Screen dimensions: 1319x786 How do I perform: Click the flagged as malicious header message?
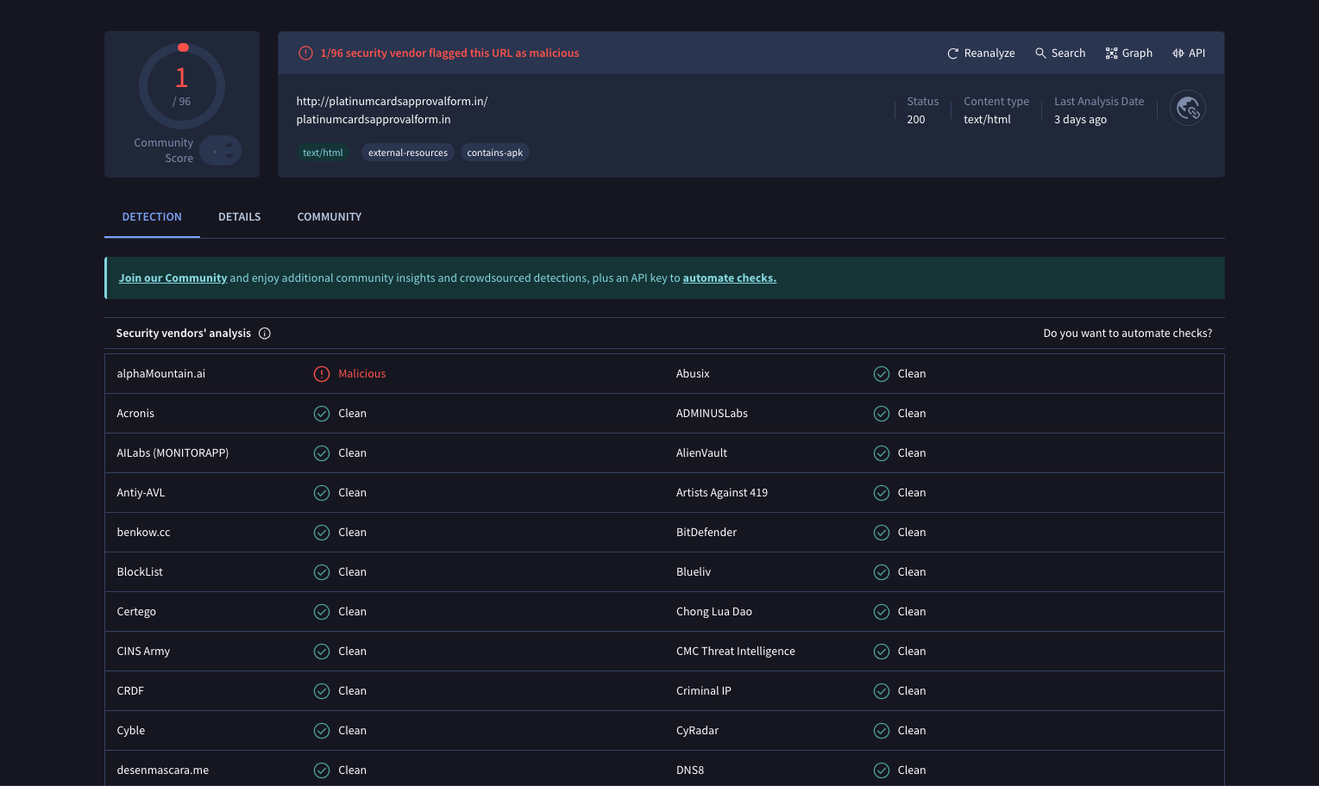pyautogui.click(x=449, y=53)
